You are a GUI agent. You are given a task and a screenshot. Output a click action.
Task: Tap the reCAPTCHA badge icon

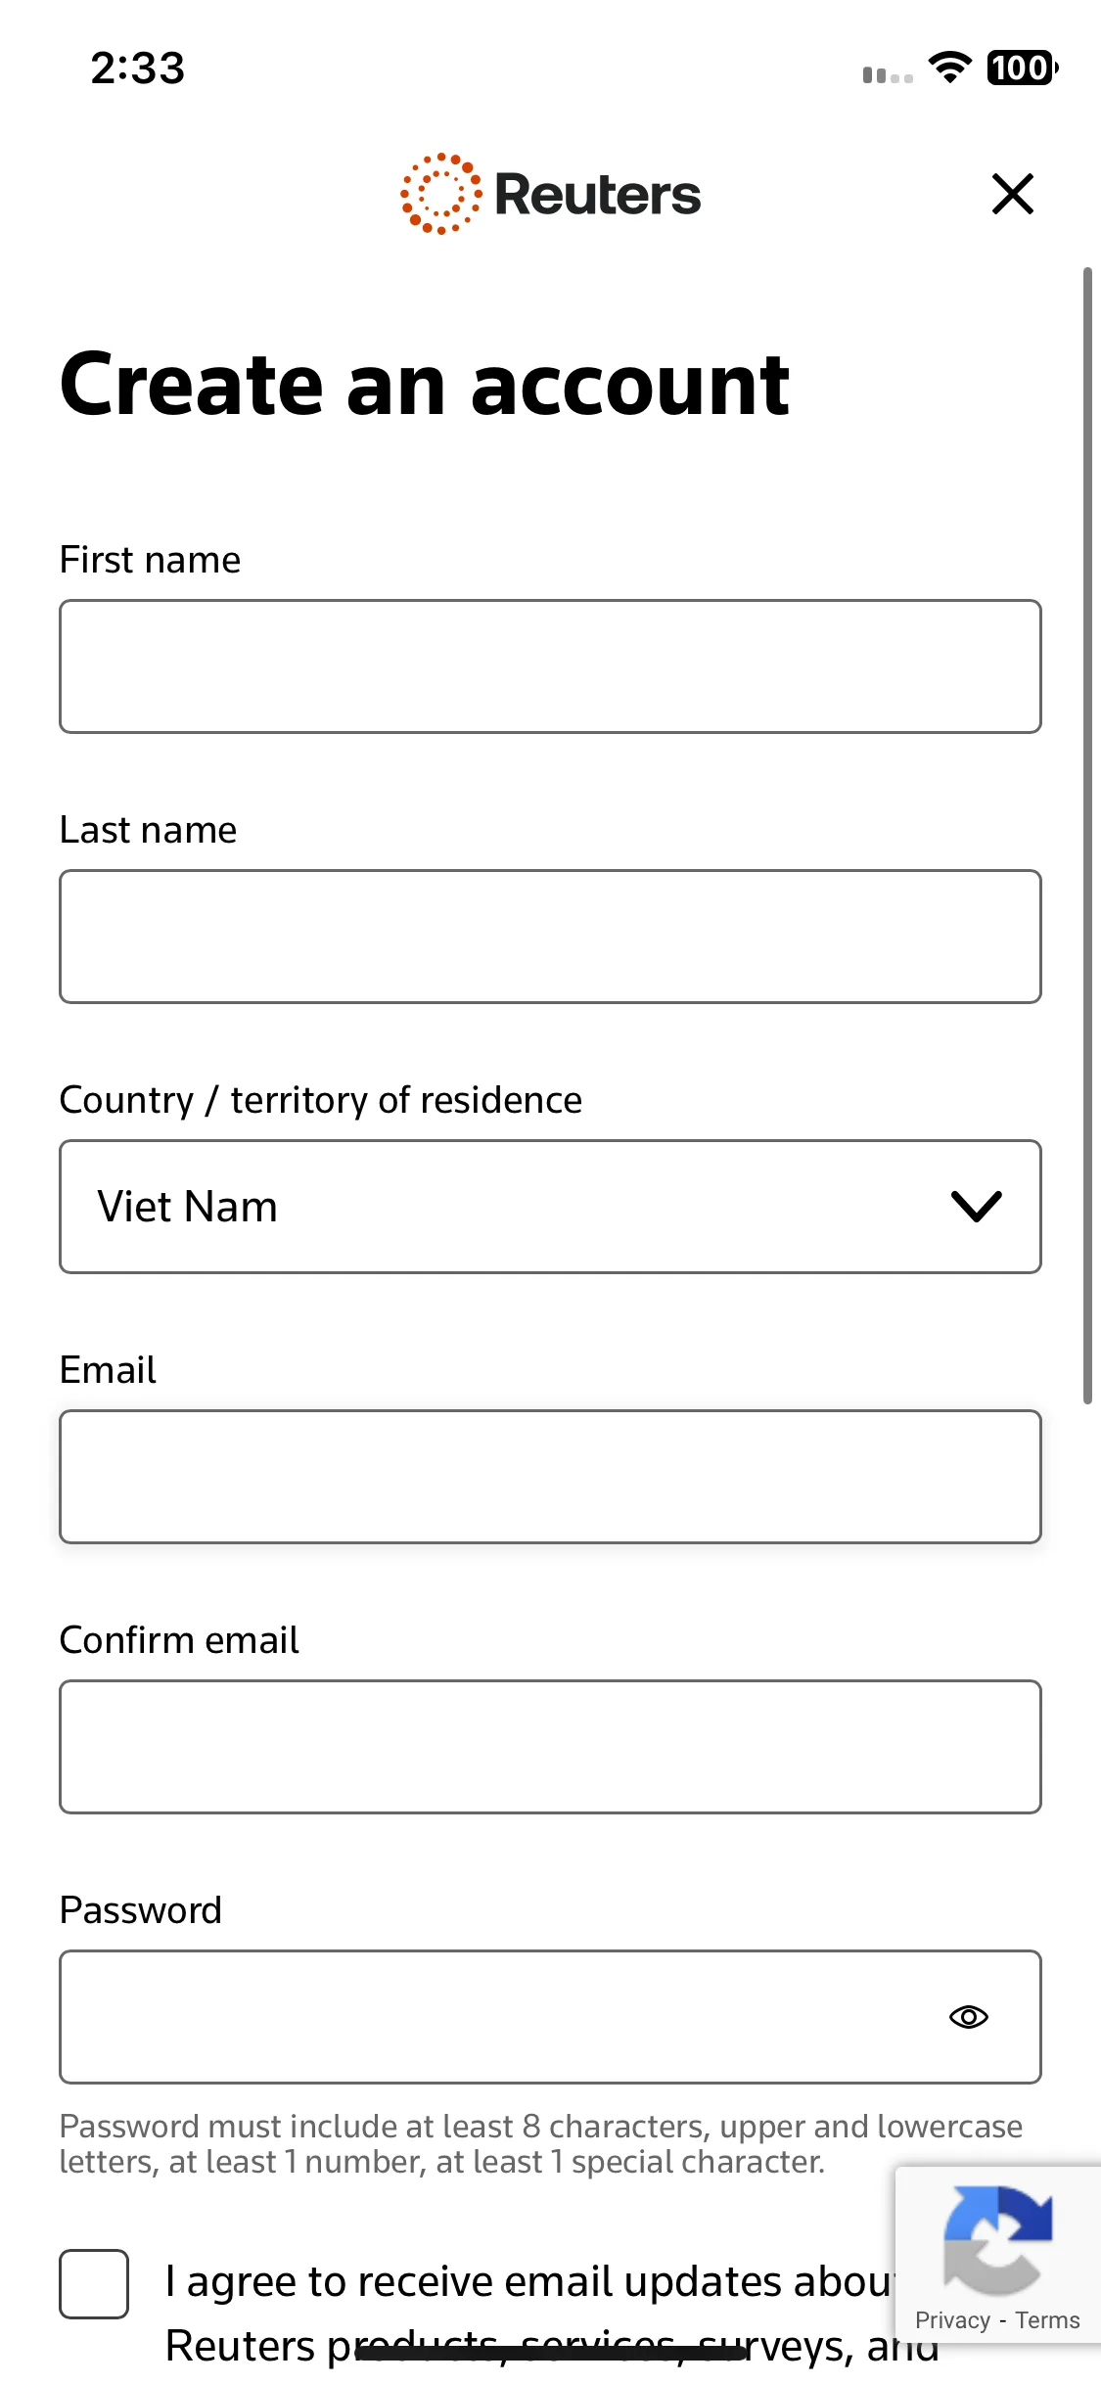point(997,2240)
